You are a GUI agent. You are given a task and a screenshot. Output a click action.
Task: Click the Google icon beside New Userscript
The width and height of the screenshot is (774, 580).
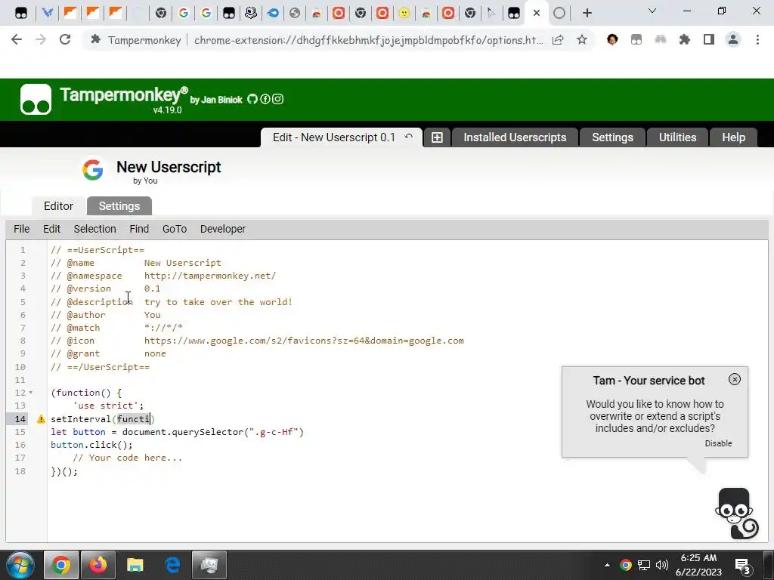coord(92,170)
